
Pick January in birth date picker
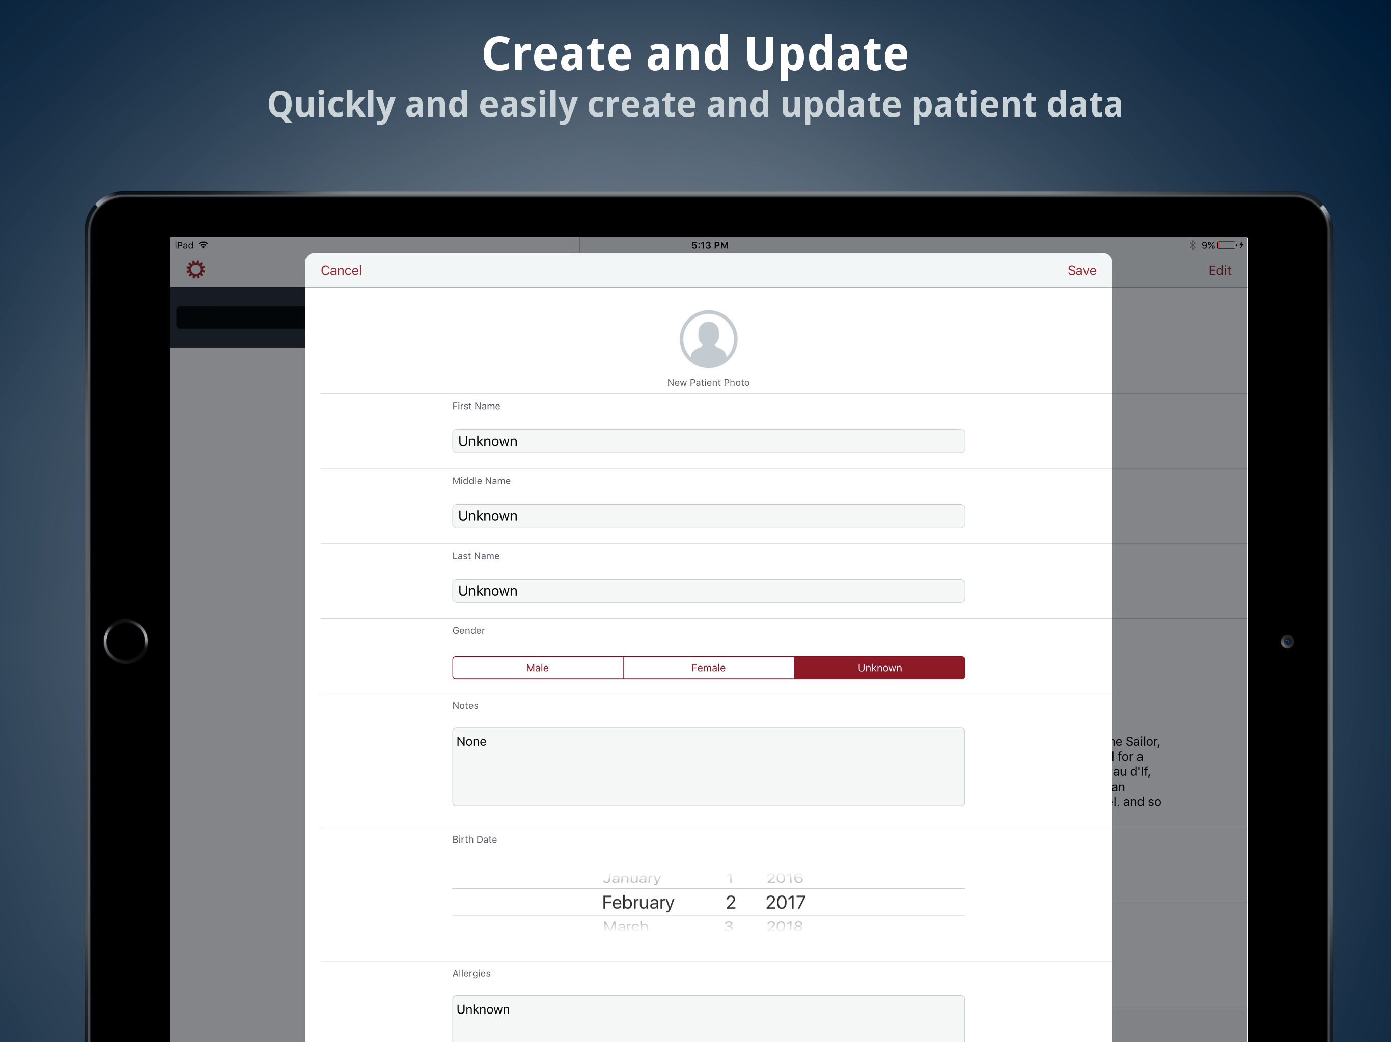pyautogui.click(x=632, y=878)
